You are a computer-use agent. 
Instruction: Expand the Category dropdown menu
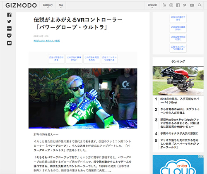[48, 5]
